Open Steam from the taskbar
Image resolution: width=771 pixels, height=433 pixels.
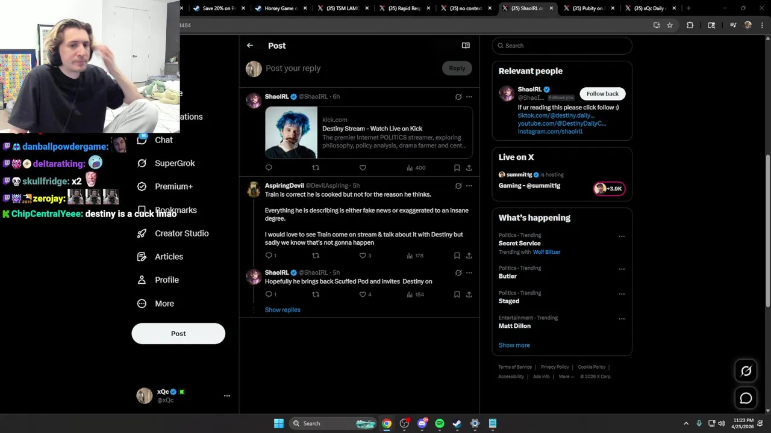pos(457,423)
